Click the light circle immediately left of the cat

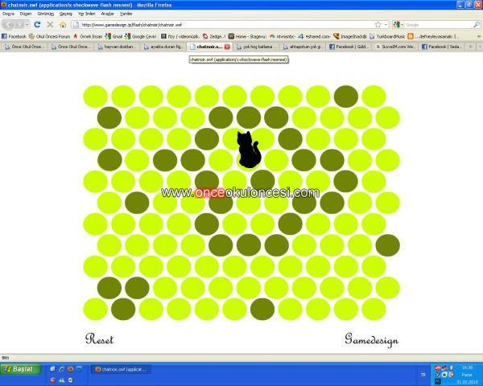[221, 160]
